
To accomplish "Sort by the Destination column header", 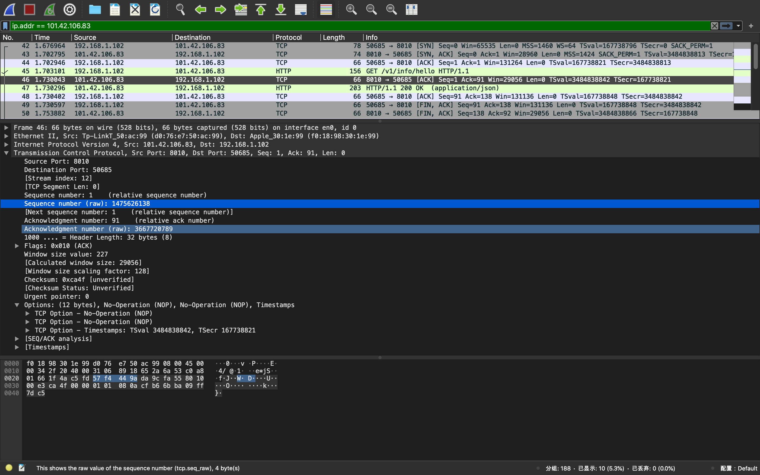I will tap(223, 37).
